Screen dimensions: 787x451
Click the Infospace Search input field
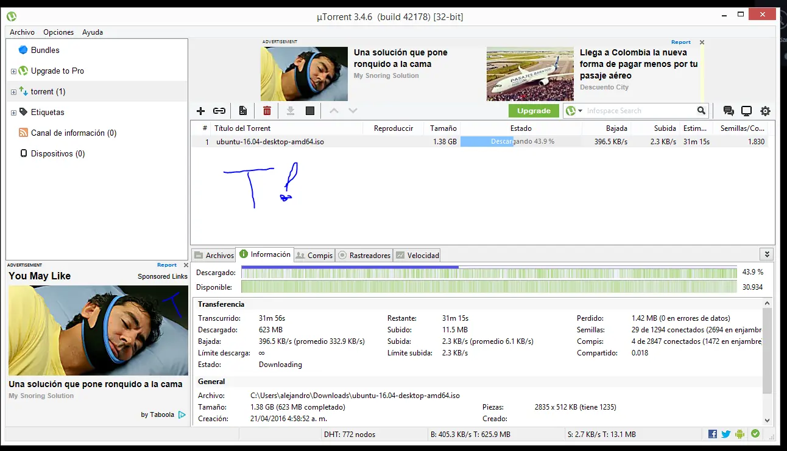[640, 111]
